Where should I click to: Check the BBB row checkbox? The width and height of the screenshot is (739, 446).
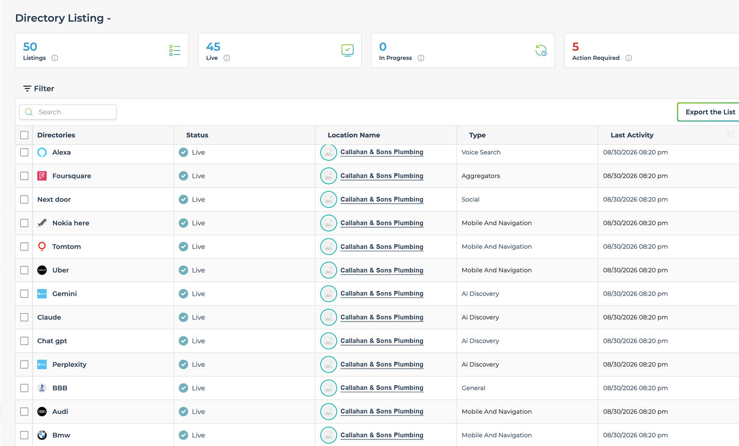(x=25, y=388)
